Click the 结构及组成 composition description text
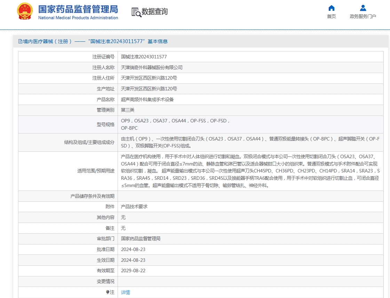The image size is (390, 298). [250, 142]
